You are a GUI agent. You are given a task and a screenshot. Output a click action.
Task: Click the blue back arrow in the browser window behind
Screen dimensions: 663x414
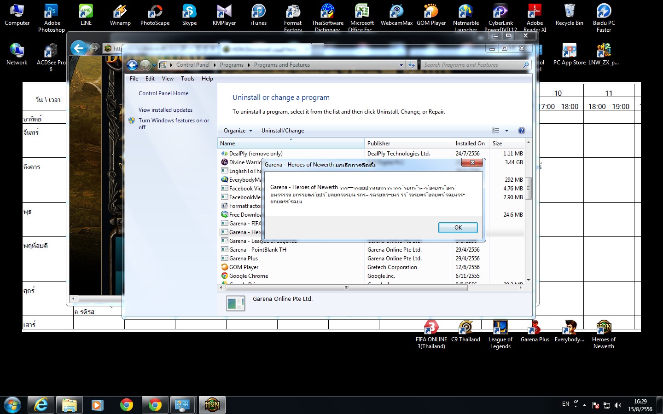(x=79, y=48)
